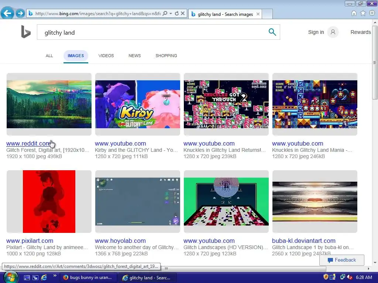Click 'Welcome to another day of Glitchy' caption
Image resolution: width=378 pixels, height=283 pixels.
pos(137,247)
